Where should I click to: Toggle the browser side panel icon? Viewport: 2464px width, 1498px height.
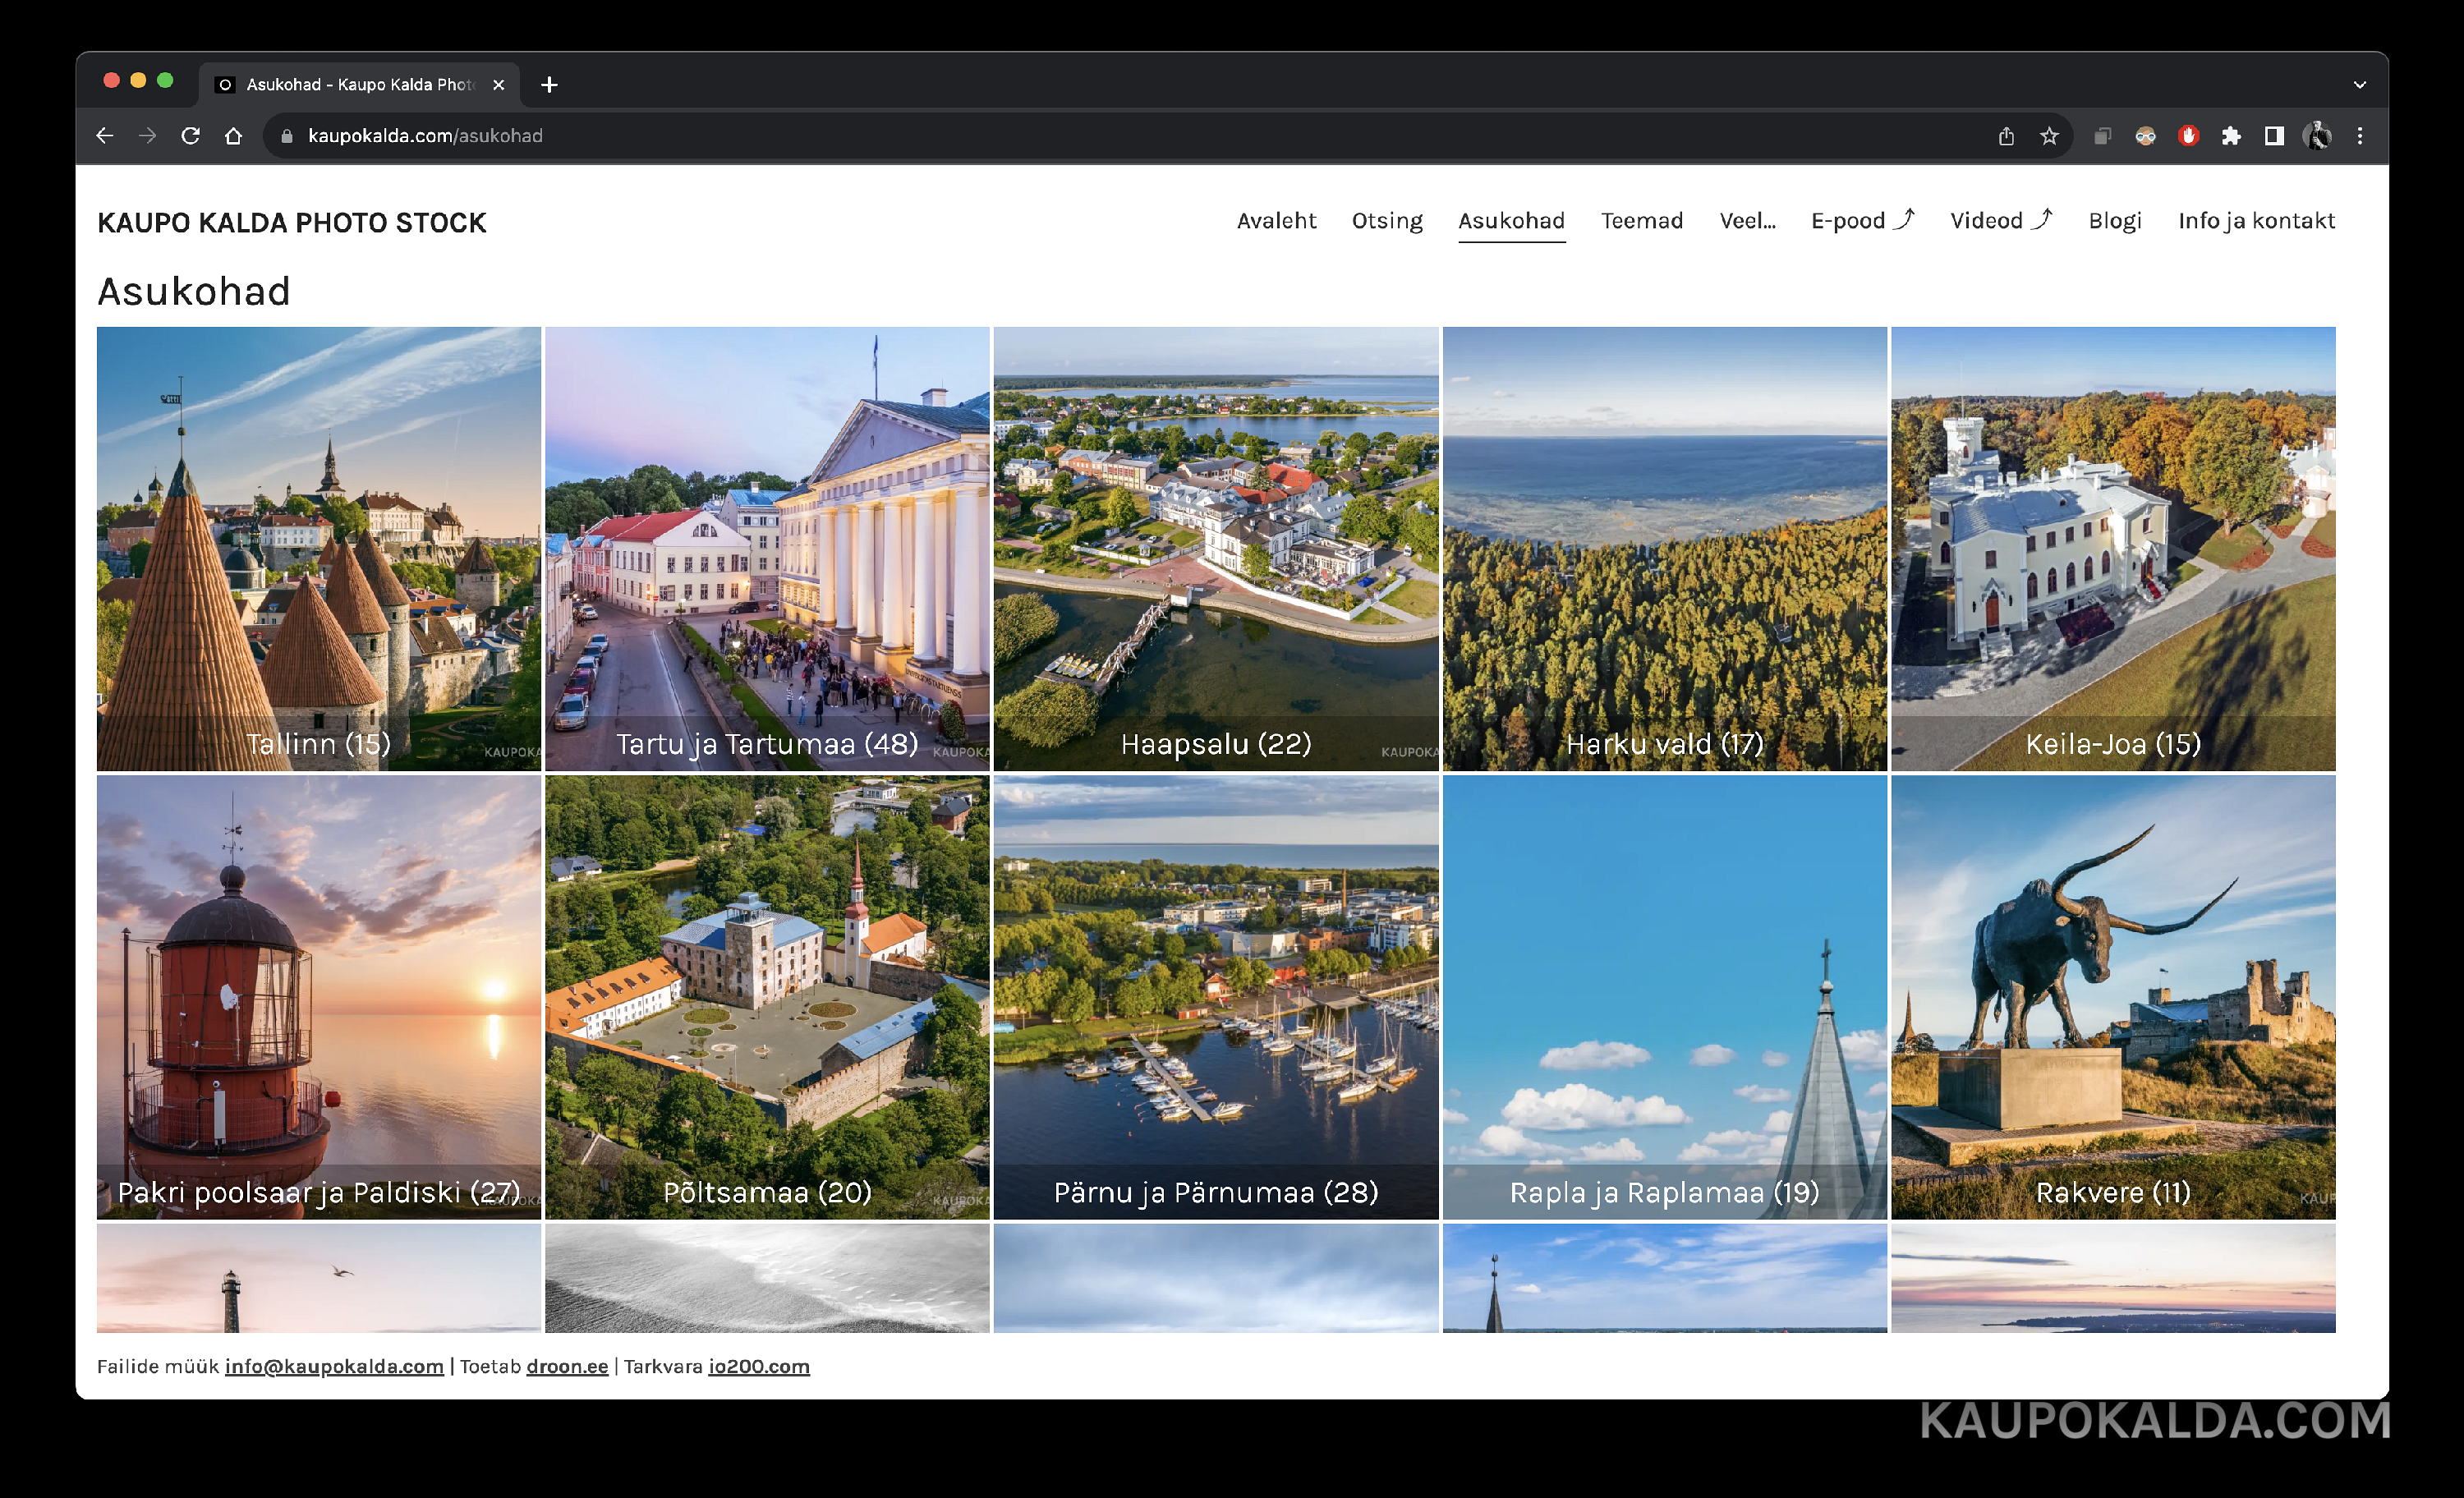click(2274, 136)
